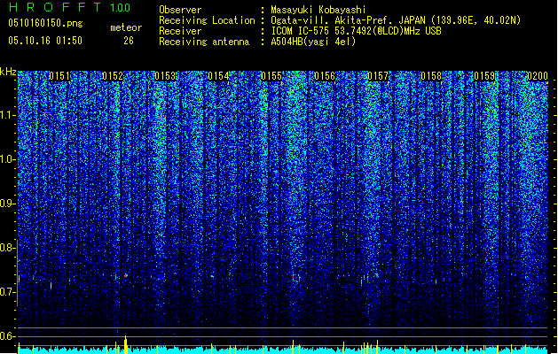Viewport: 558px width, 354px height.
Task: Click the 0158 time marker
Action: (431, 76)
